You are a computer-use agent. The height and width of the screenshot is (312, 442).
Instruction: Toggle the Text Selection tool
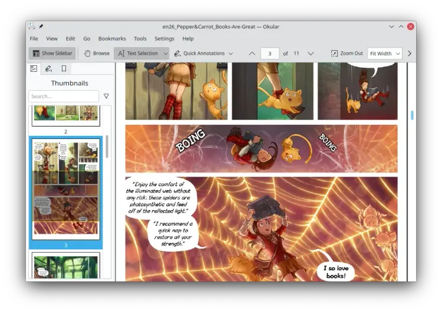click(x=138, y=53)
